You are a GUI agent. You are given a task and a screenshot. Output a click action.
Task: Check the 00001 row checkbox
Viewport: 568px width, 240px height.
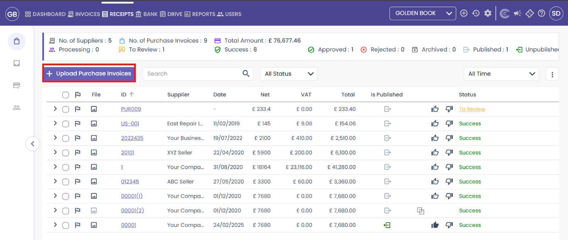65,225
